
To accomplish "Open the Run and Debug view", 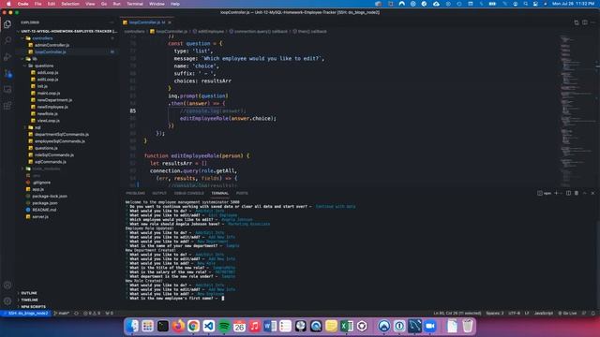I will click(x=7, y=57).
